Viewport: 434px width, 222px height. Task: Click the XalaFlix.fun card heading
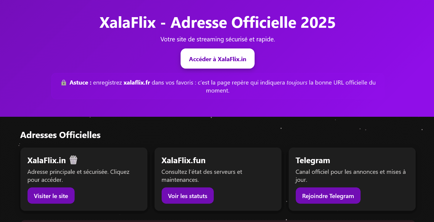[x=184, y=160]
